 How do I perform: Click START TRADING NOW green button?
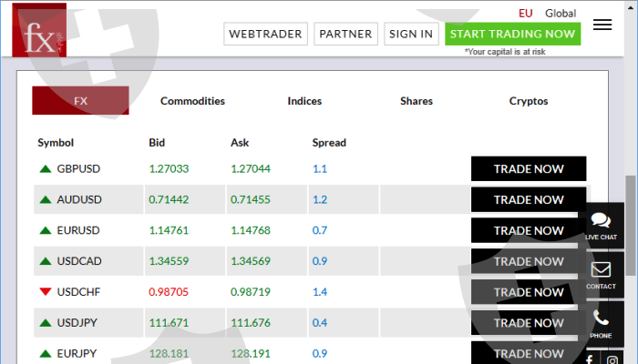513,34
